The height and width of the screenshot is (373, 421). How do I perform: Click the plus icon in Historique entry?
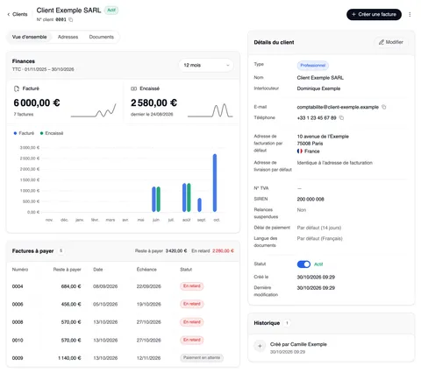click(260, 347)
